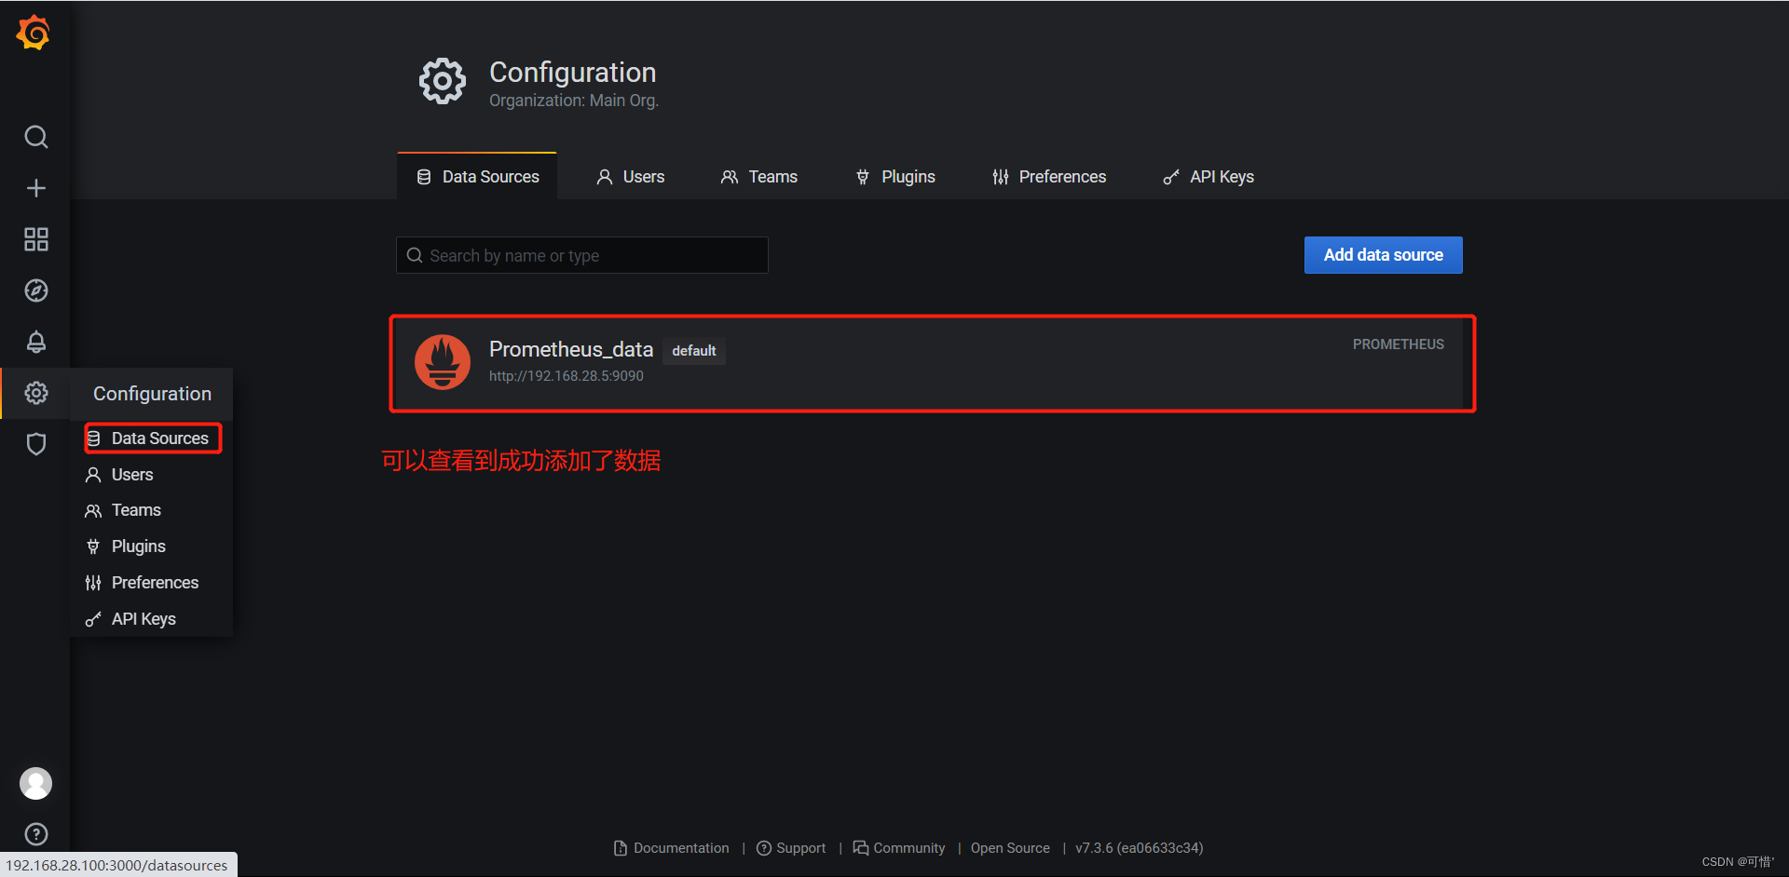
Task: Focus the Search by name or type field
Action: [582, 255]
